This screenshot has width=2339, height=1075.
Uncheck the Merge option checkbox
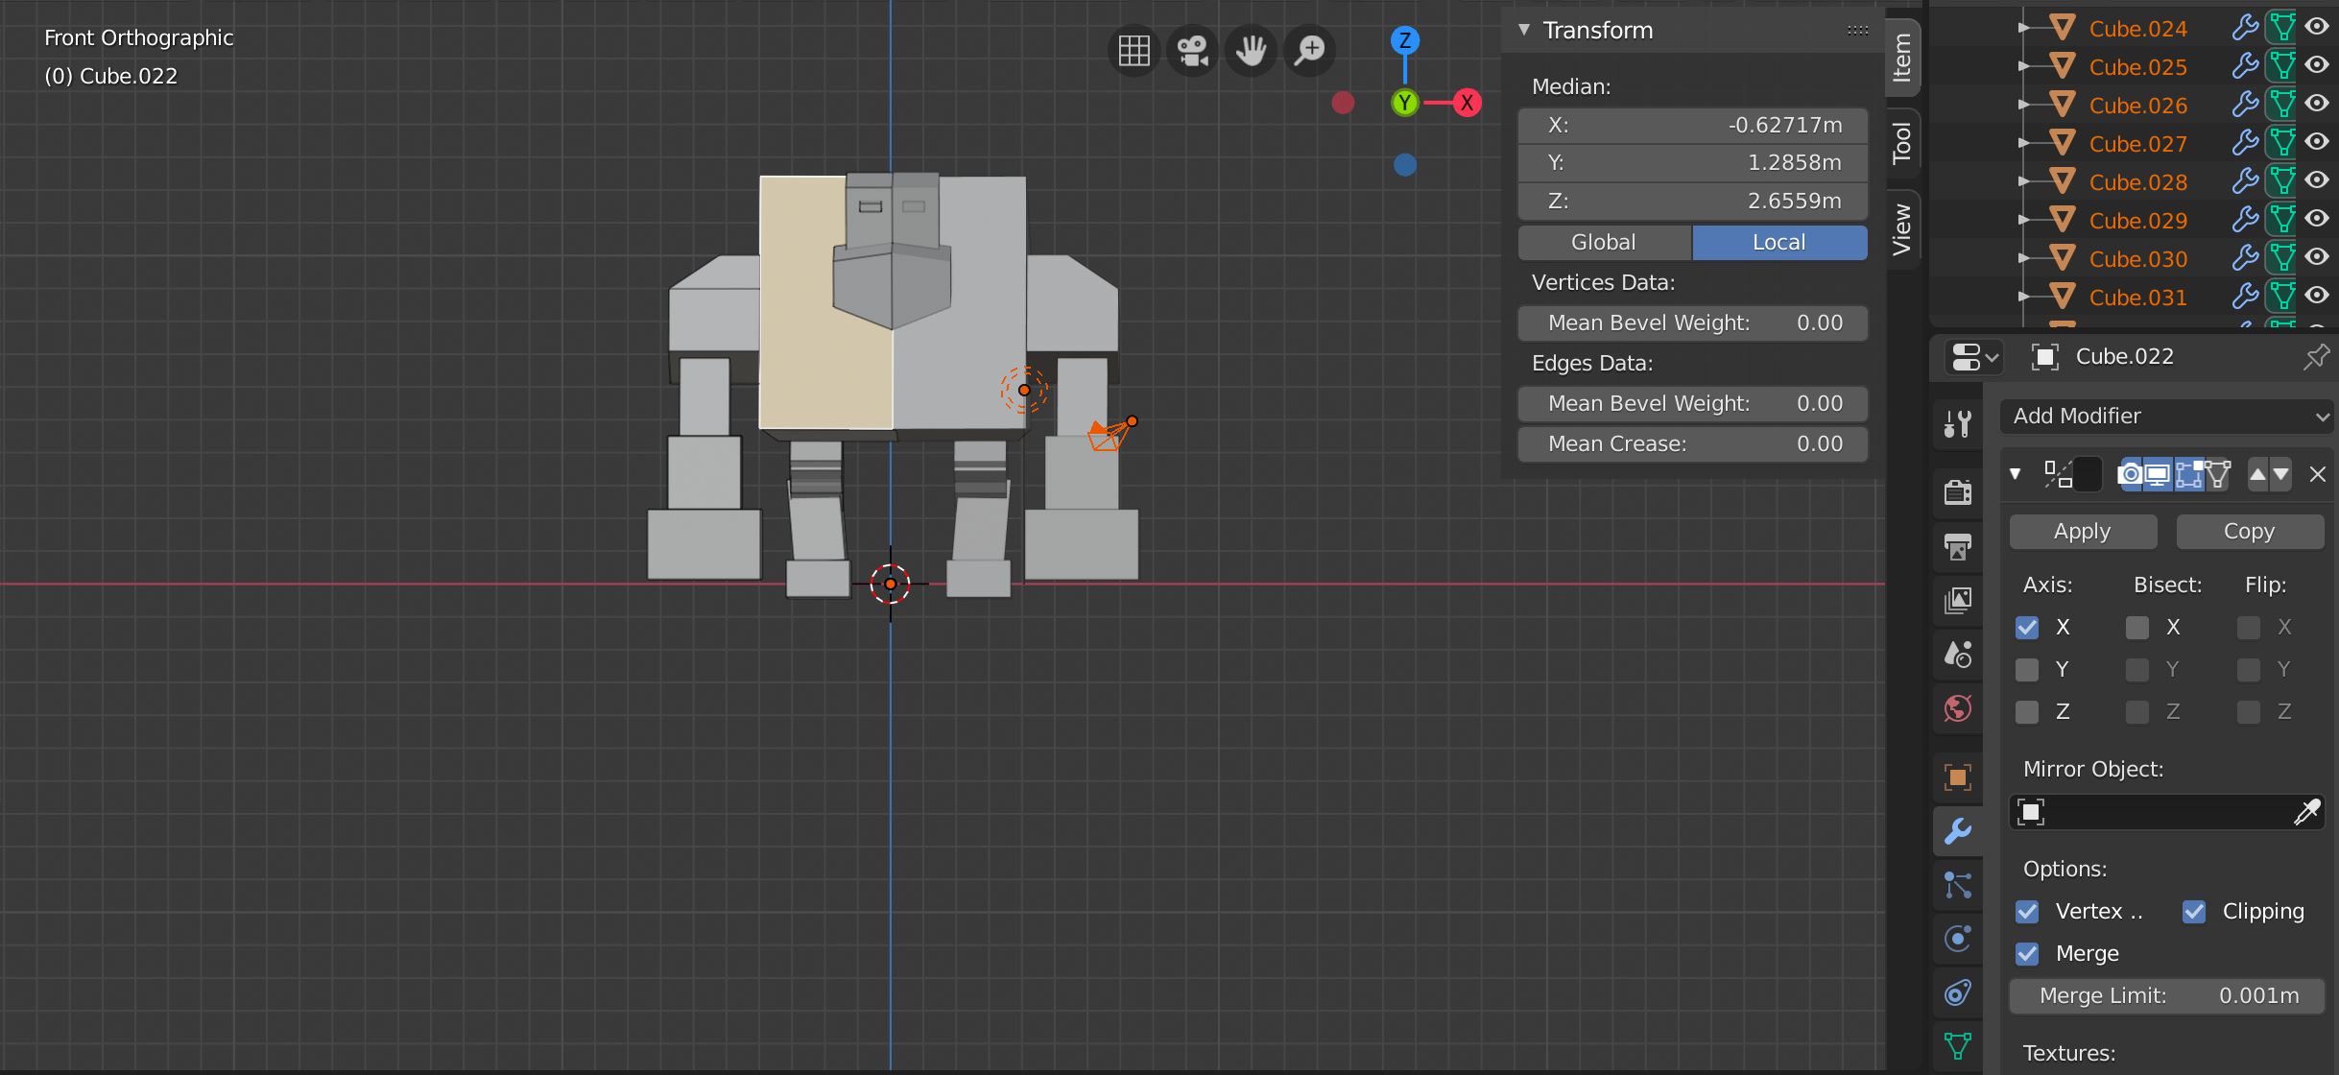tap(2027, 954)
